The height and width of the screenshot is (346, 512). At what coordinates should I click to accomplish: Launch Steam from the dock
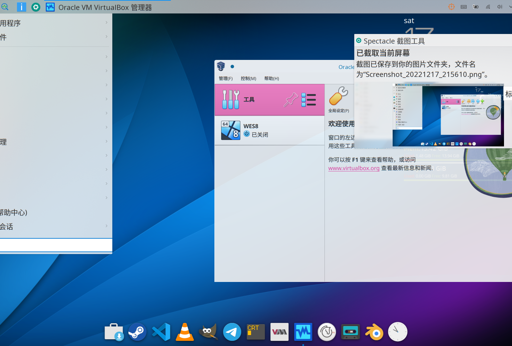tap(137, 332)
